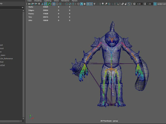Click the default material sphere icon
Screen dimensions: 166x124
coord(85,4)
